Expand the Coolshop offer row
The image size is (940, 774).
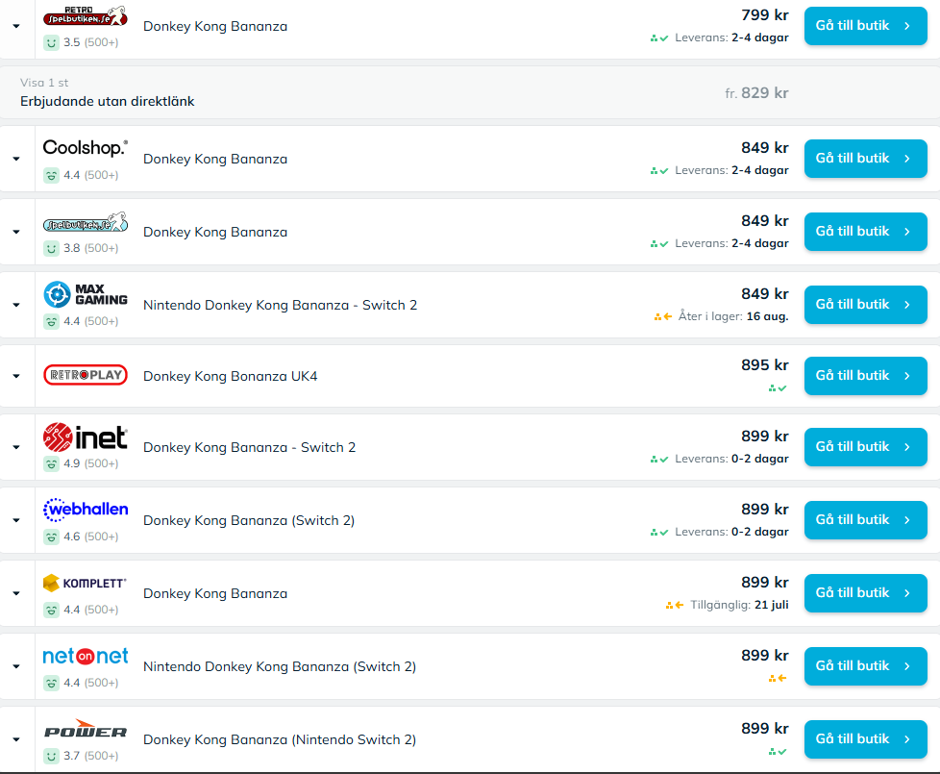[x=16, y=159]
